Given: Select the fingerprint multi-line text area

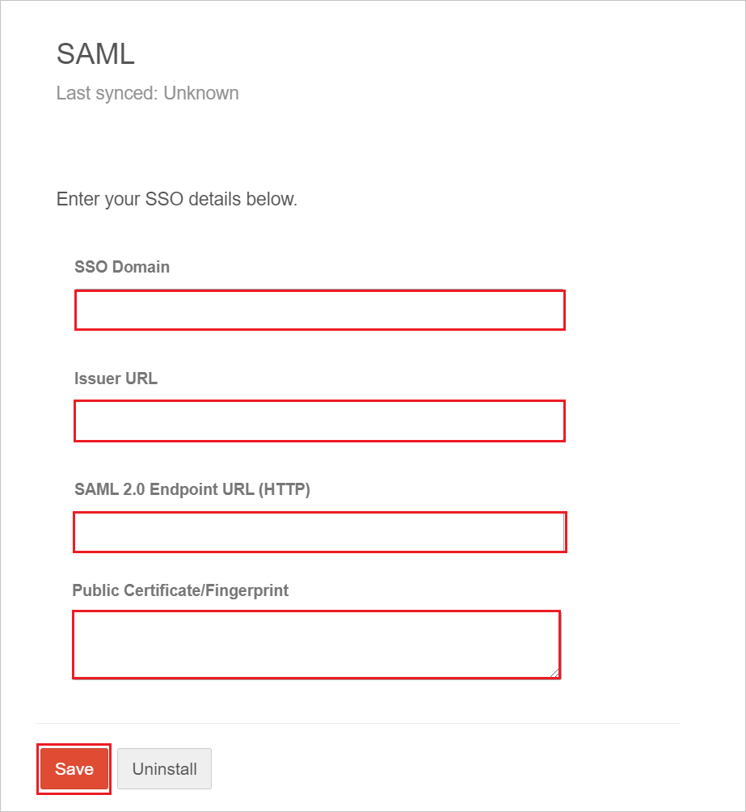Looking at the screenshot, I should point(316,645).
